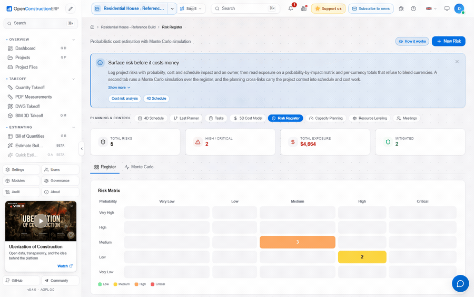Open Settings from sidebar bottom
The image size is (474, 297).
[22, 170]
